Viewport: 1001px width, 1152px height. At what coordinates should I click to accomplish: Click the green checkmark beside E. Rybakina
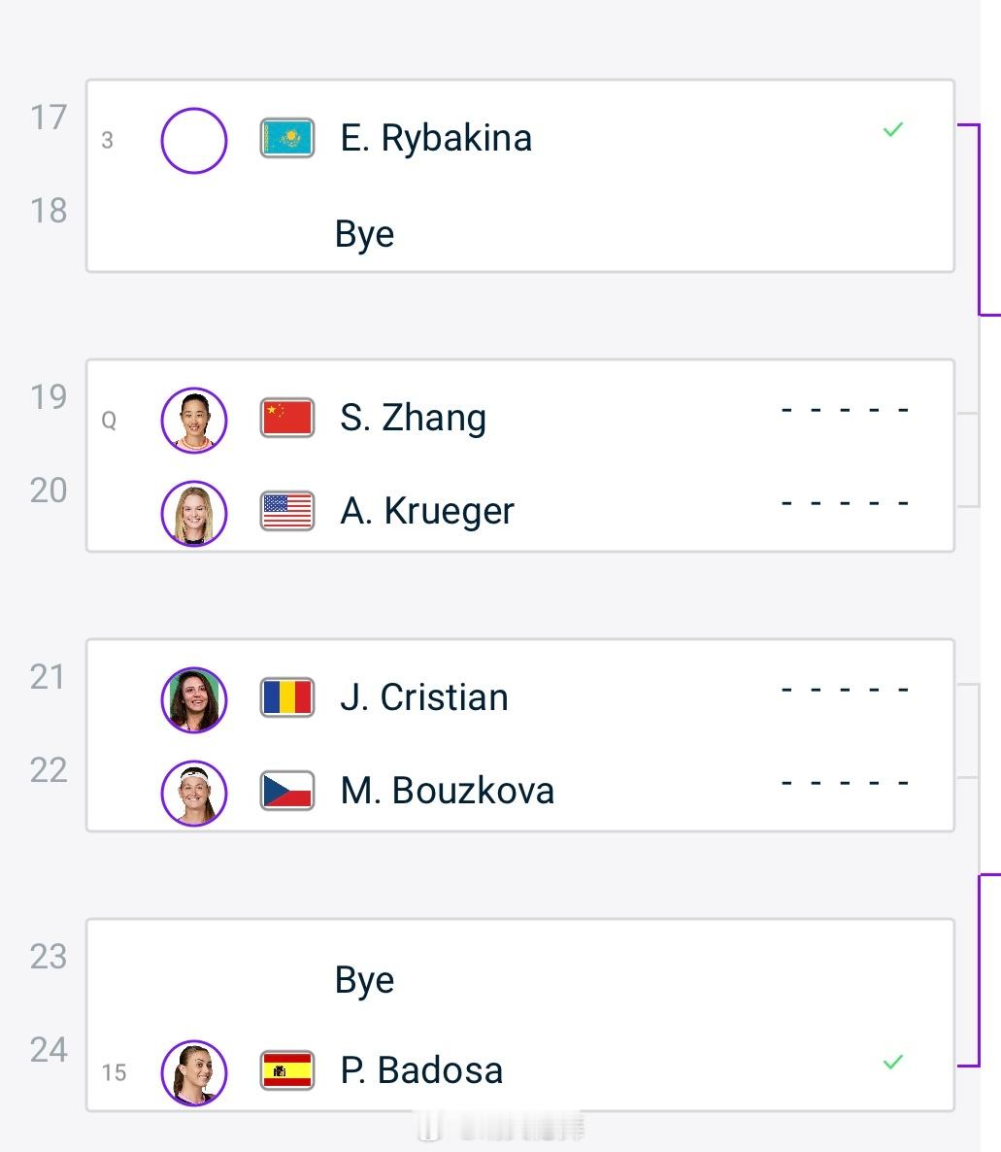click(x=892, y=128)
